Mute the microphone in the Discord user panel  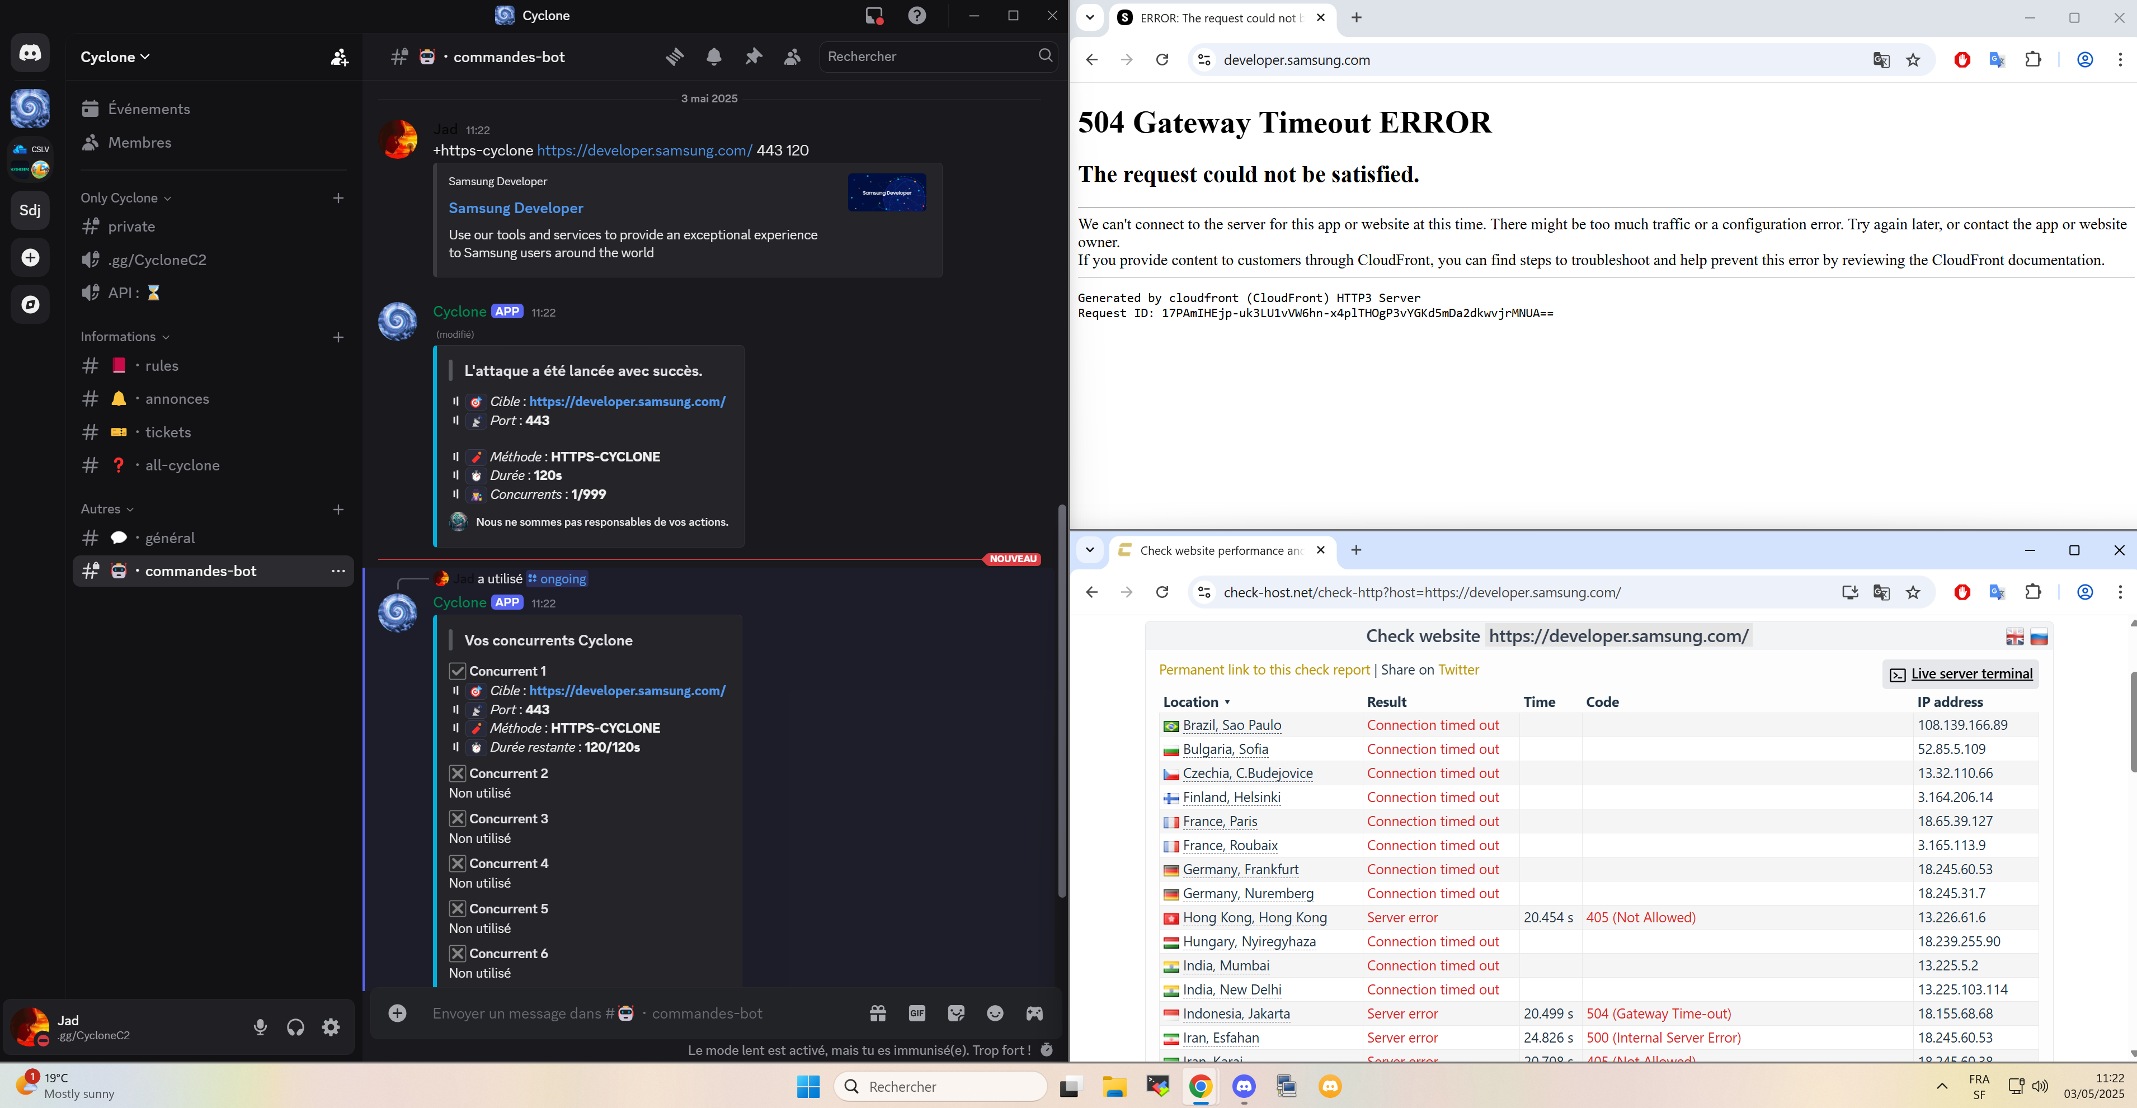click(x=261, y=1027)
